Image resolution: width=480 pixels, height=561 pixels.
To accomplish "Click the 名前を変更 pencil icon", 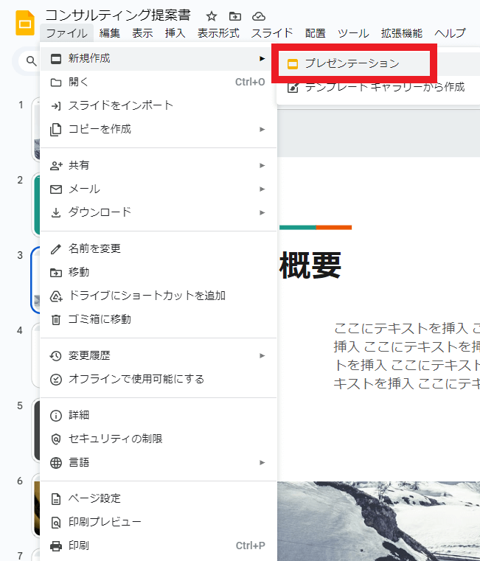I will pos(56,249).
